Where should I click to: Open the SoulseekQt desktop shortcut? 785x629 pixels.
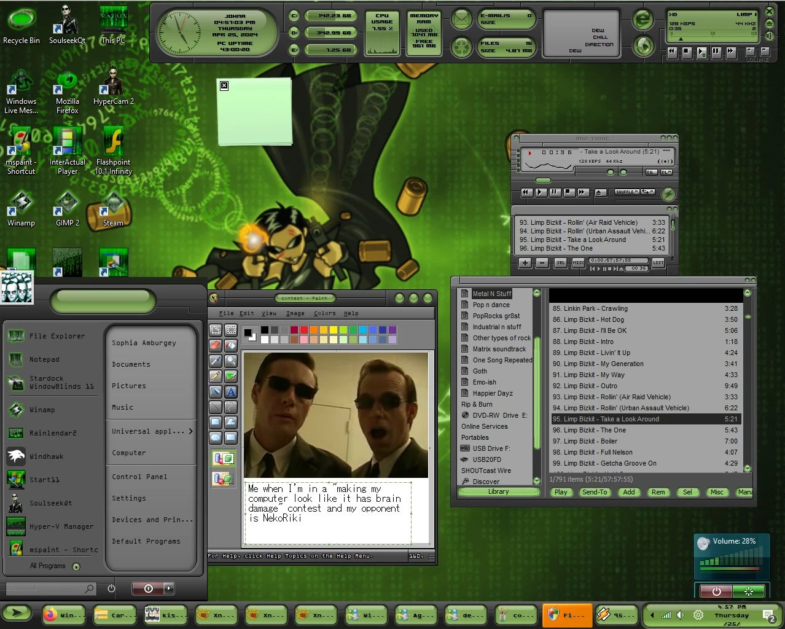click(68, 25)
